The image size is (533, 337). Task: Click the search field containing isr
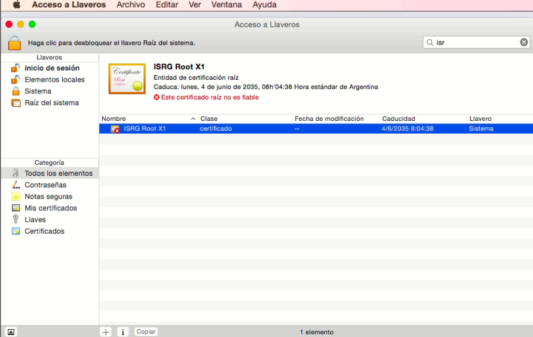click(476, 43)
